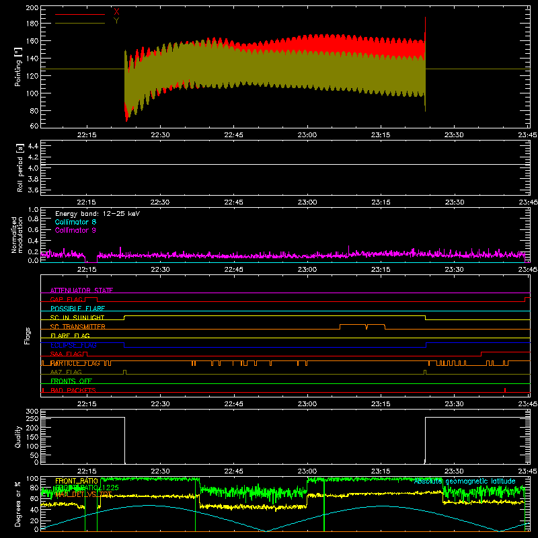
Task: Click the 'Normalized modulation' axis title
Action: 17,235
